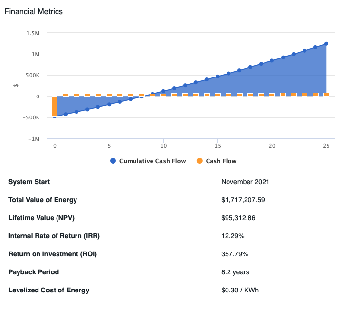
Task: Select the cumulative data point at year 0
Action: click(x=55, y=116)
